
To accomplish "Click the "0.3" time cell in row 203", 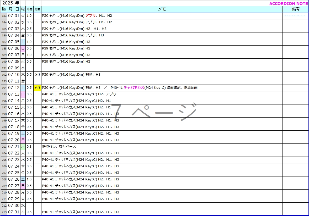I will (x=30, y=147).
